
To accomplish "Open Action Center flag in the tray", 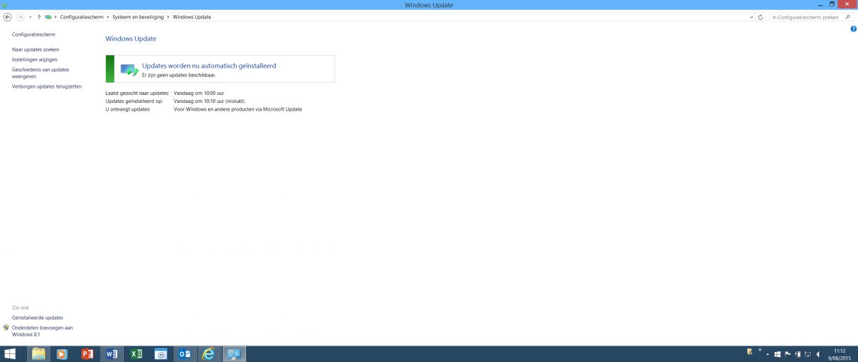I will [787, 354].
